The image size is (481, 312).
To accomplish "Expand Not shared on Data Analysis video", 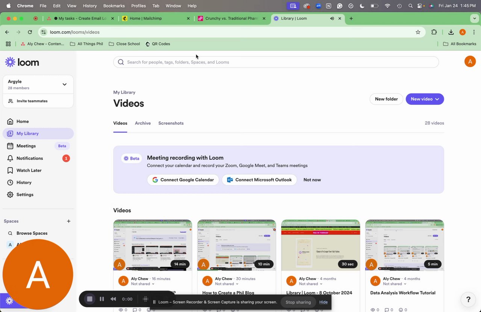I will pyautogui.click(x=395, y=284).
